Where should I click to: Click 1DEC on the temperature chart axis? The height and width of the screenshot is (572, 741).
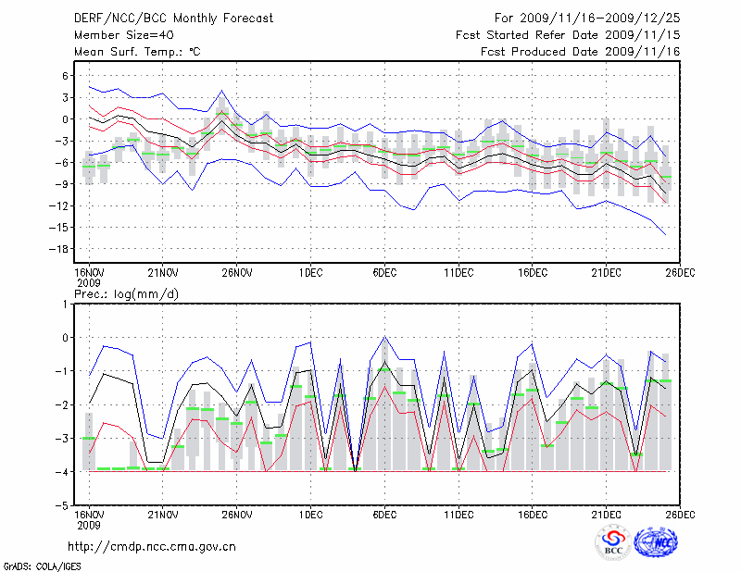click(x=310, y=272)
